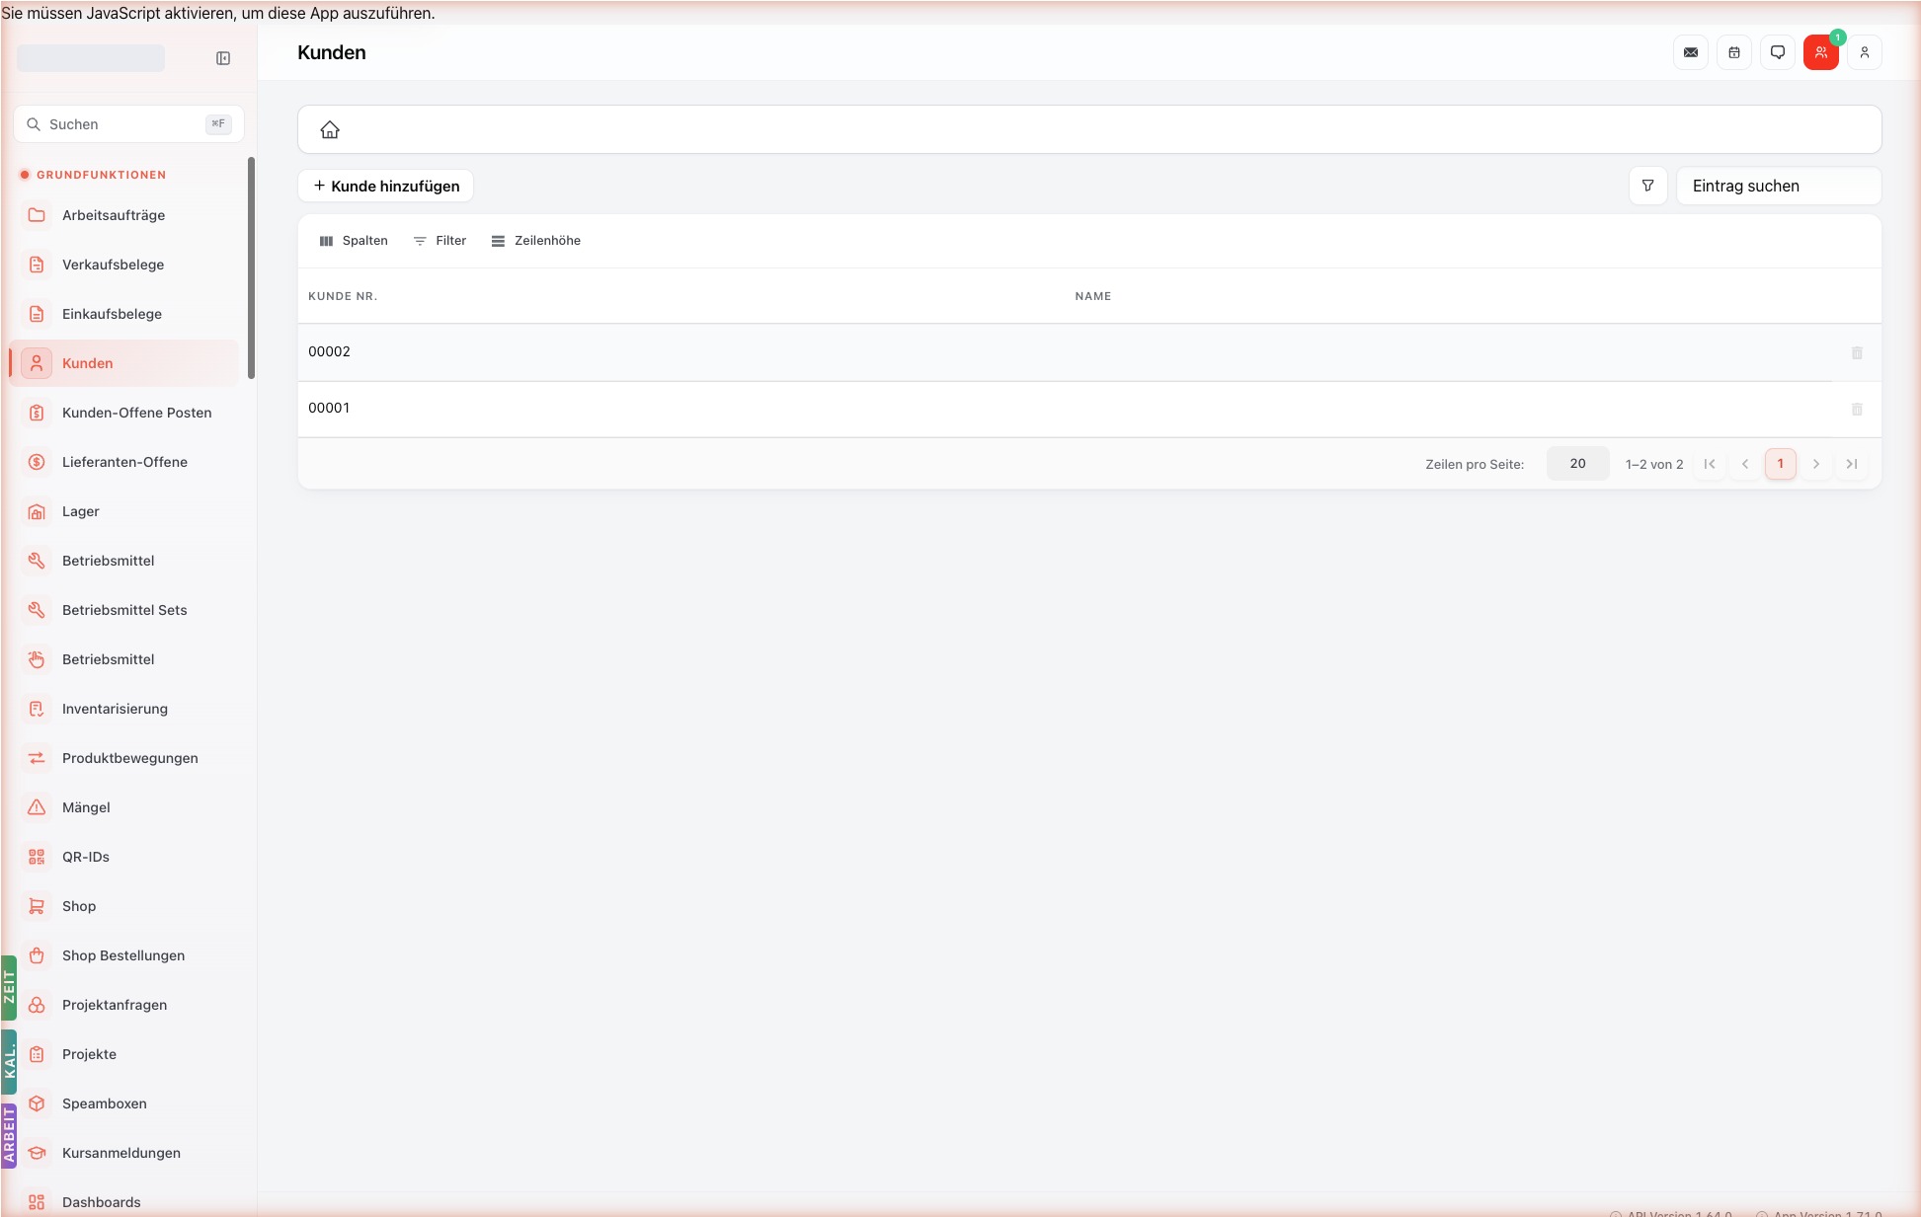Open Kunden-Offene Posten in the sidebar
Image resolution: width=1921 pixels, height=1217 pixels.
point(124,413)
